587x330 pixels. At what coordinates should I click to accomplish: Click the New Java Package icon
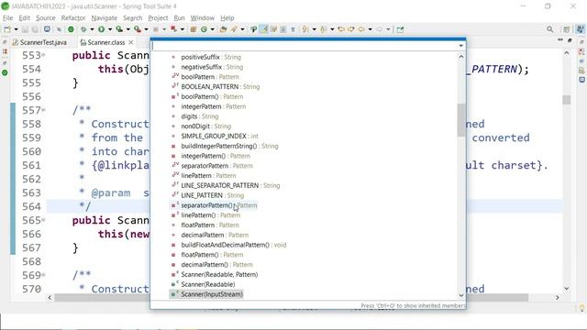pyautogui.click(x=194, y=29)
